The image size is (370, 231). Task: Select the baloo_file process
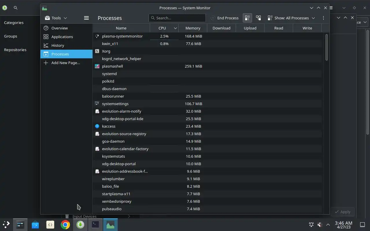[x=207, y=186]
